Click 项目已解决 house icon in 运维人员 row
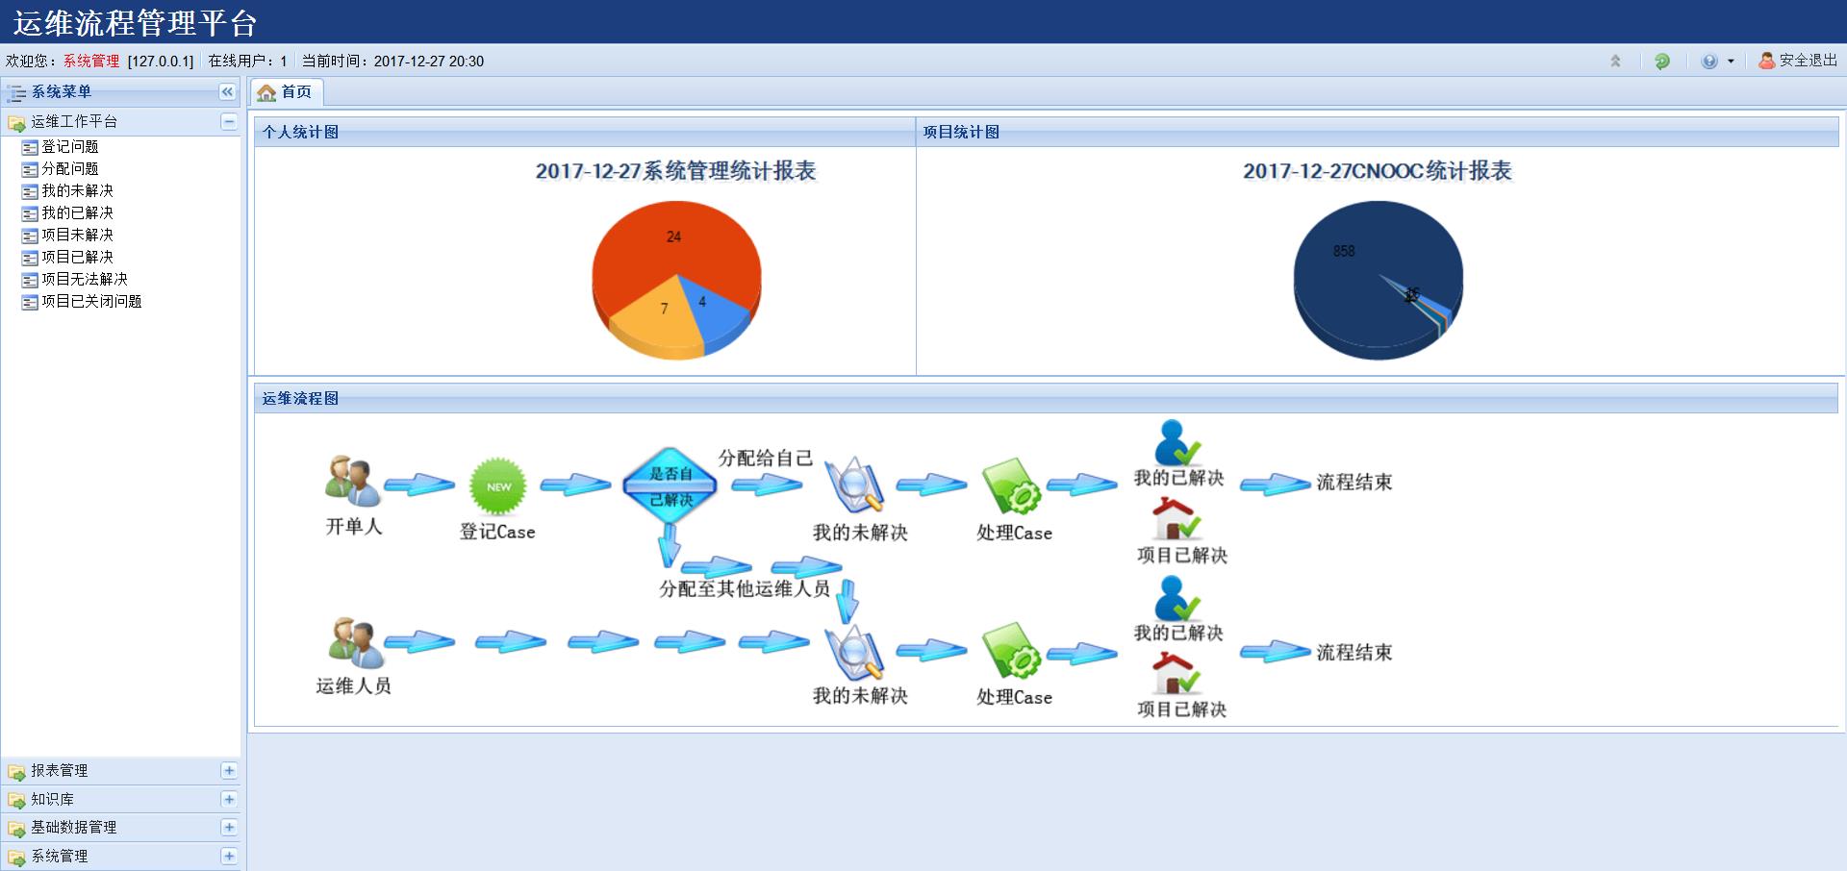1847x871 pixels. [x=1177, y=673]
